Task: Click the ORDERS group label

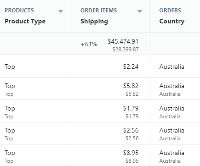Action: (170, 11)
